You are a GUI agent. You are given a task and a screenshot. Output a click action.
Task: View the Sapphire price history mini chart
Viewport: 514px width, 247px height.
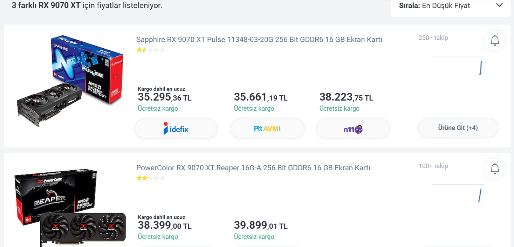[458, 67]
